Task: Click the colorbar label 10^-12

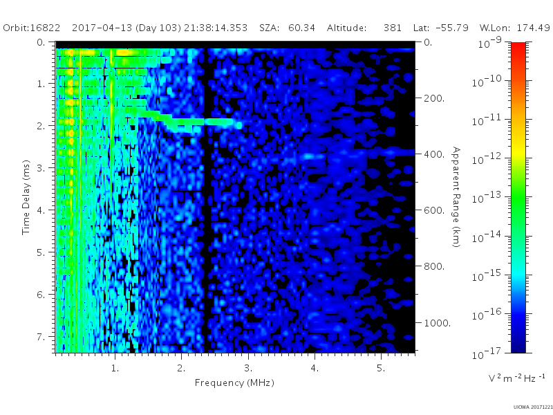Action: pyautogui.click(x=487, y=159)
